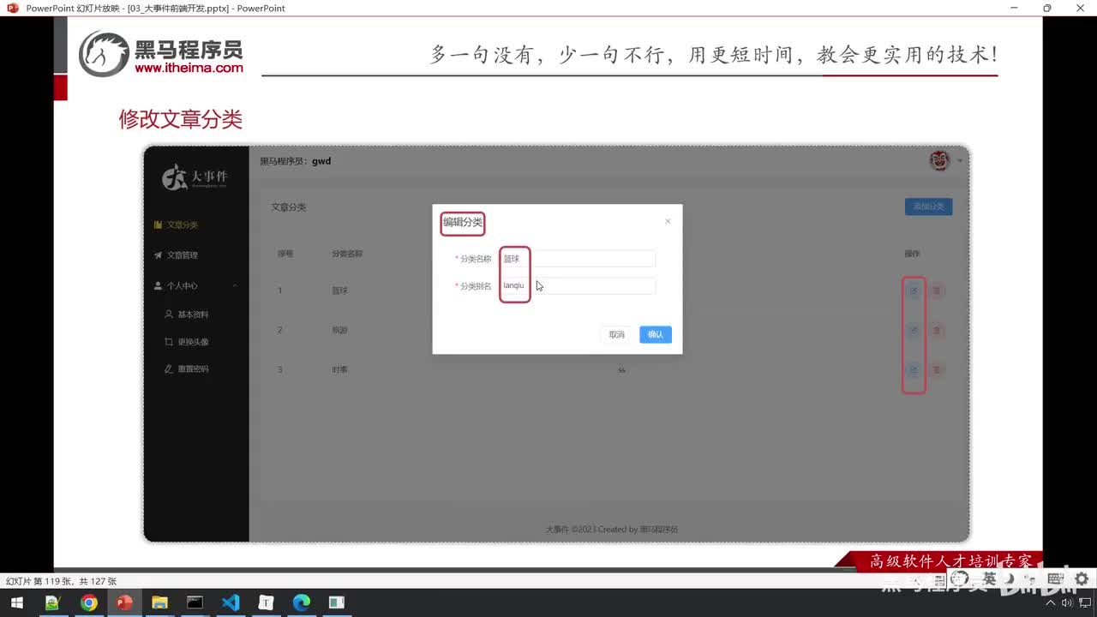Click the 编辑分类 dialog title
Viewport: 1097px width, 617px height.
[463, 223]
